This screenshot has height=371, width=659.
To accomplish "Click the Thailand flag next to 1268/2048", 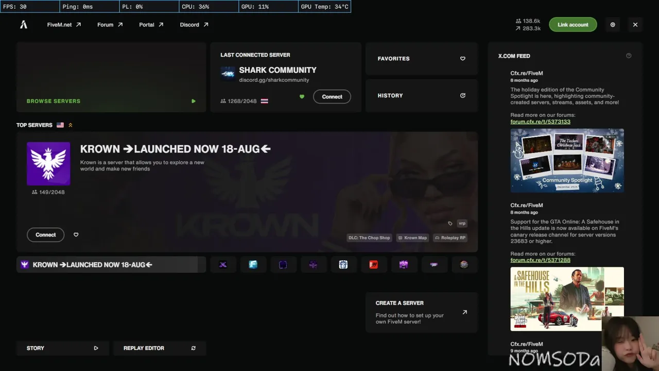I will pos(264,102).
